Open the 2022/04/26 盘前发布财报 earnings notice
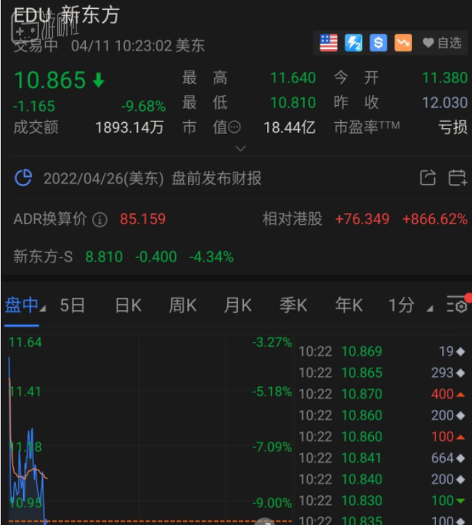 pyautogui.click(x=152, y=179)
